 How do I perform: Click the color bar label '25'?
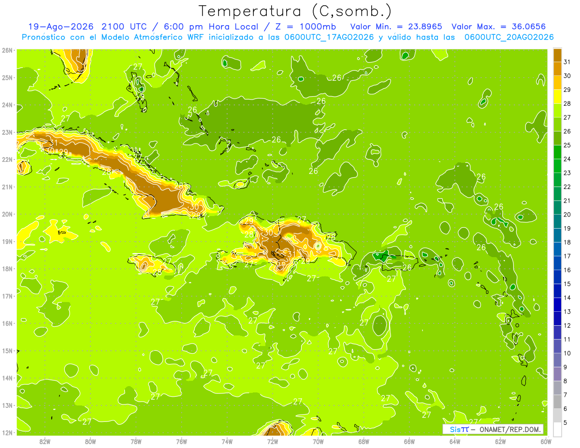[x=567, y=145]
